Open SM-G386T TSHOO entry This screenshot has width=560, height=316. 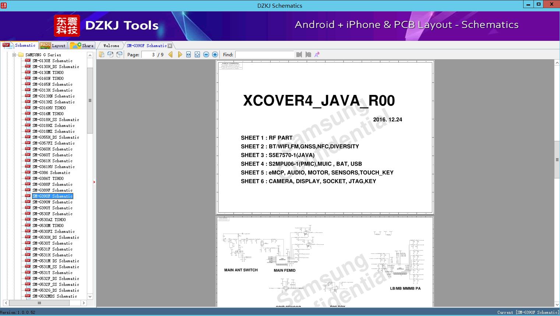48,178
